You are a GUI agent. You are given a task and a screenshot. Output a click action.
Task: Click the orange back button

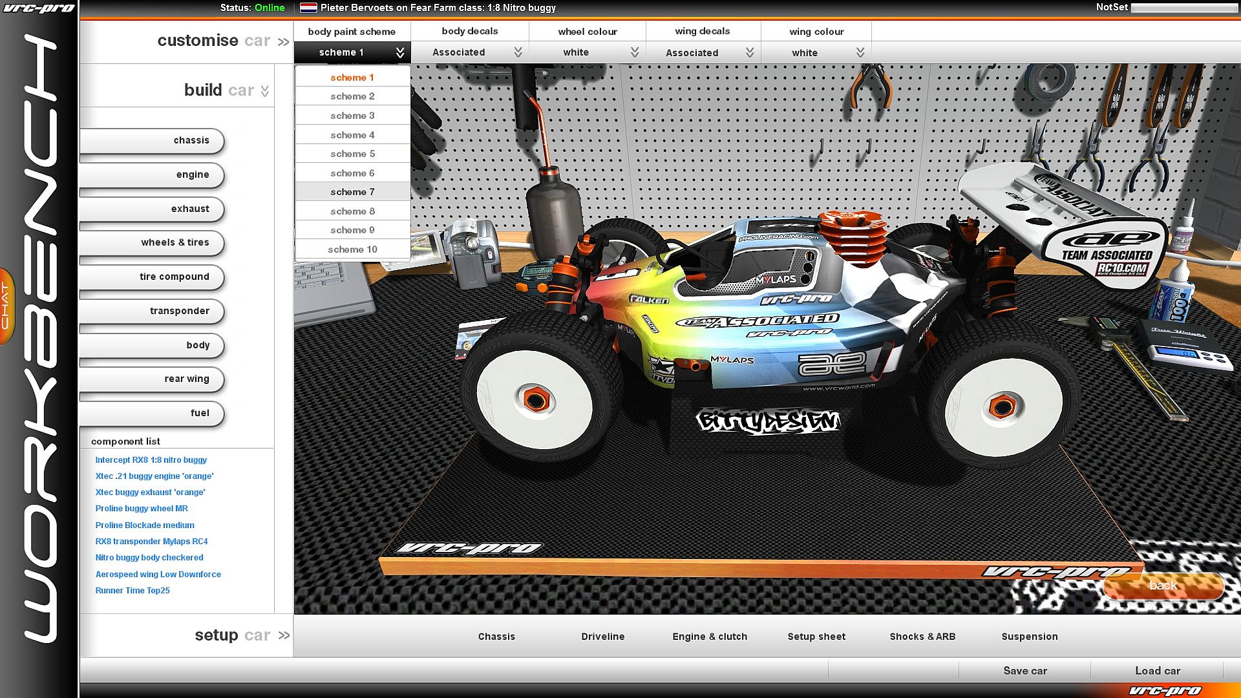(1163, 586)
